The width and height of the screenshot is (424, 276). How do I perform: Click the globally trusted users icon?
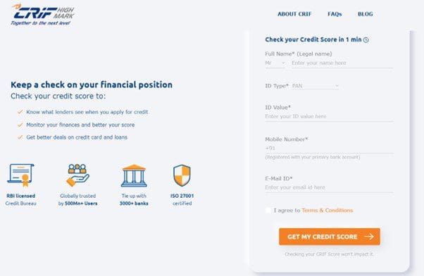coord(77,175)
